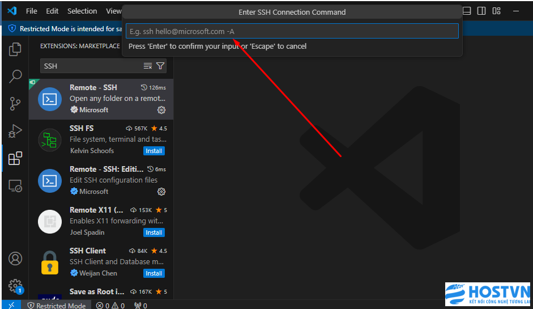Click the remote window indicator in status bar
This screenshot has height=309, width=533.
click(11, 305)
